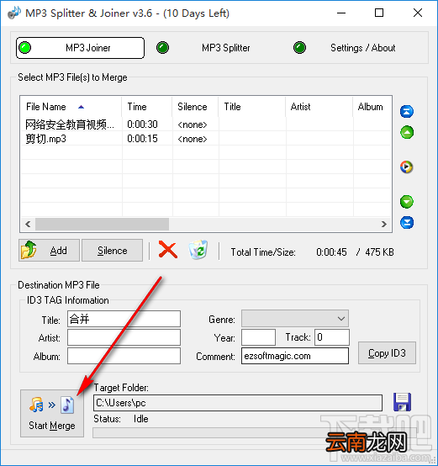
Task: Play the selected MP3 file
Action: coord(407,167)
